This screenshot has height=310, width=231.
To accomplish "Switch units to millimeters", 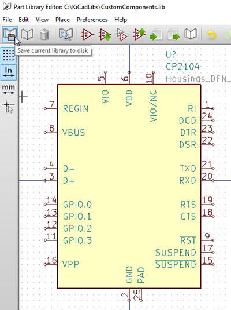I will point(9,89).
